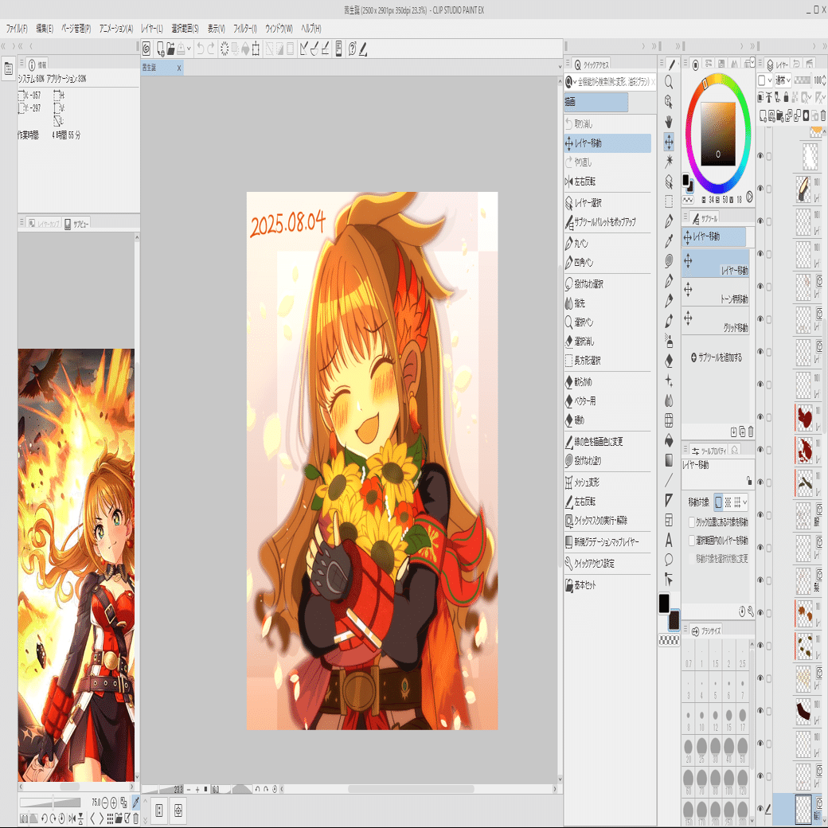828x828 pixels.
Task: Click 投げなわ選択 in quick access list
Action: point(607,283)
